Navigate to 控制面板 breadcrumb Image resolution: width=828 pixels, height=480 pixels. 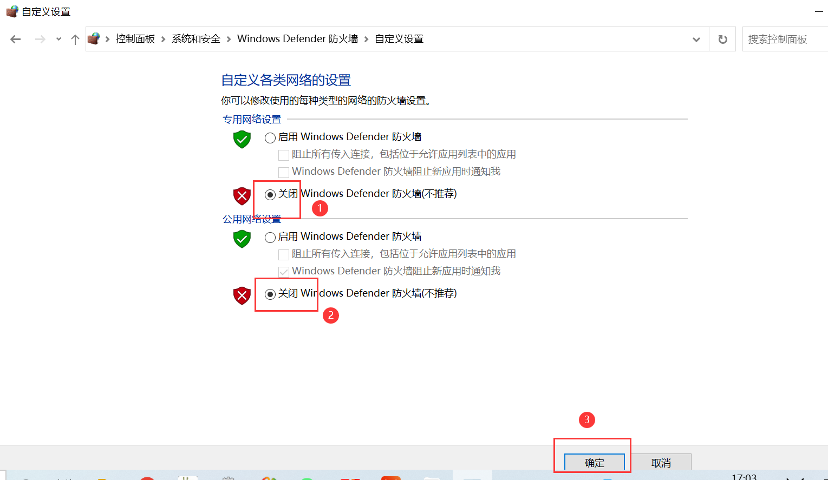[135, 39]
